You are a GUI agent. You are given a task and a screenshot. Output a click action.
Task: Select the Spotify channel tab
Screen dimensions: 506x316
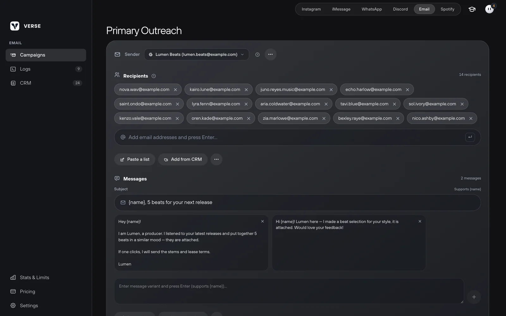447,9
